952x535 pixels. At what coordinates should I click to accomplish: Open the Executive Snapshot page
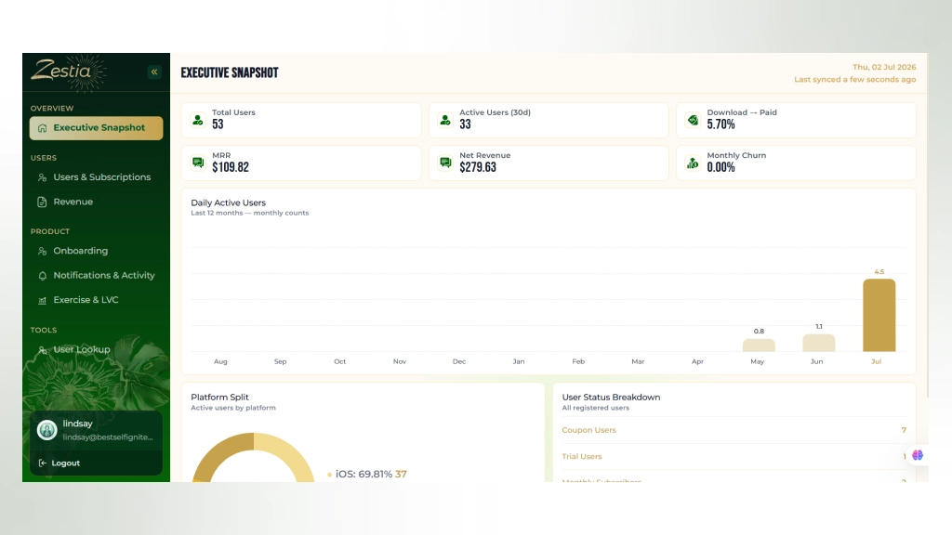(96, 128)
